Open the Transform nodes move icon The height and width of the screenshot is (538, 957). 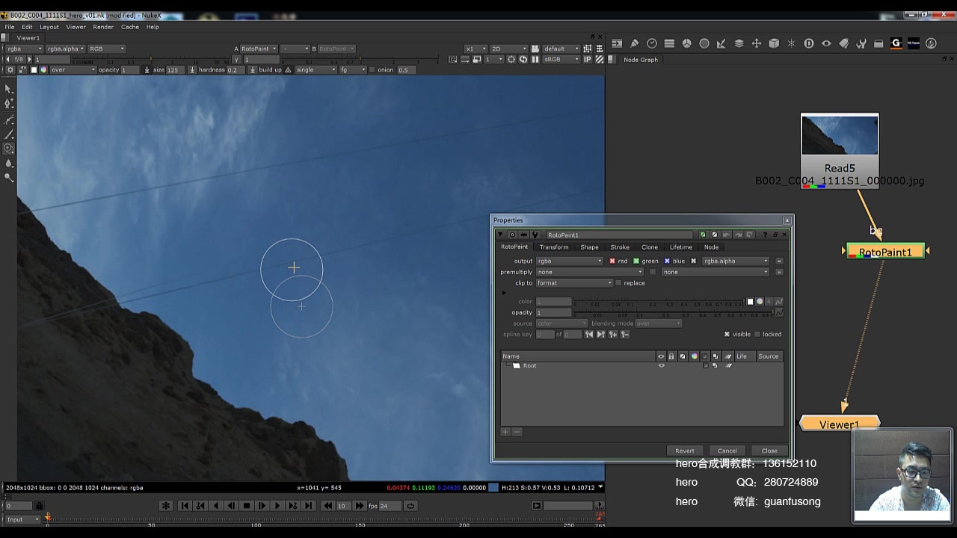tap(756, 44)
